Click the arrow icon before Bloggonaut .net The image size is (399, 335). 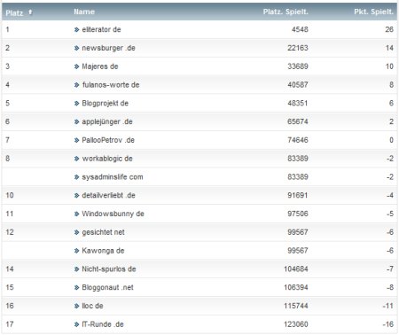77,287
